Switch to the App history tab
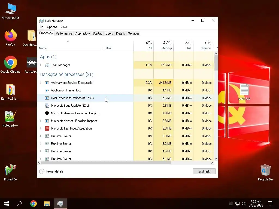This screenshot has height=209, width=279. [83, 33]
